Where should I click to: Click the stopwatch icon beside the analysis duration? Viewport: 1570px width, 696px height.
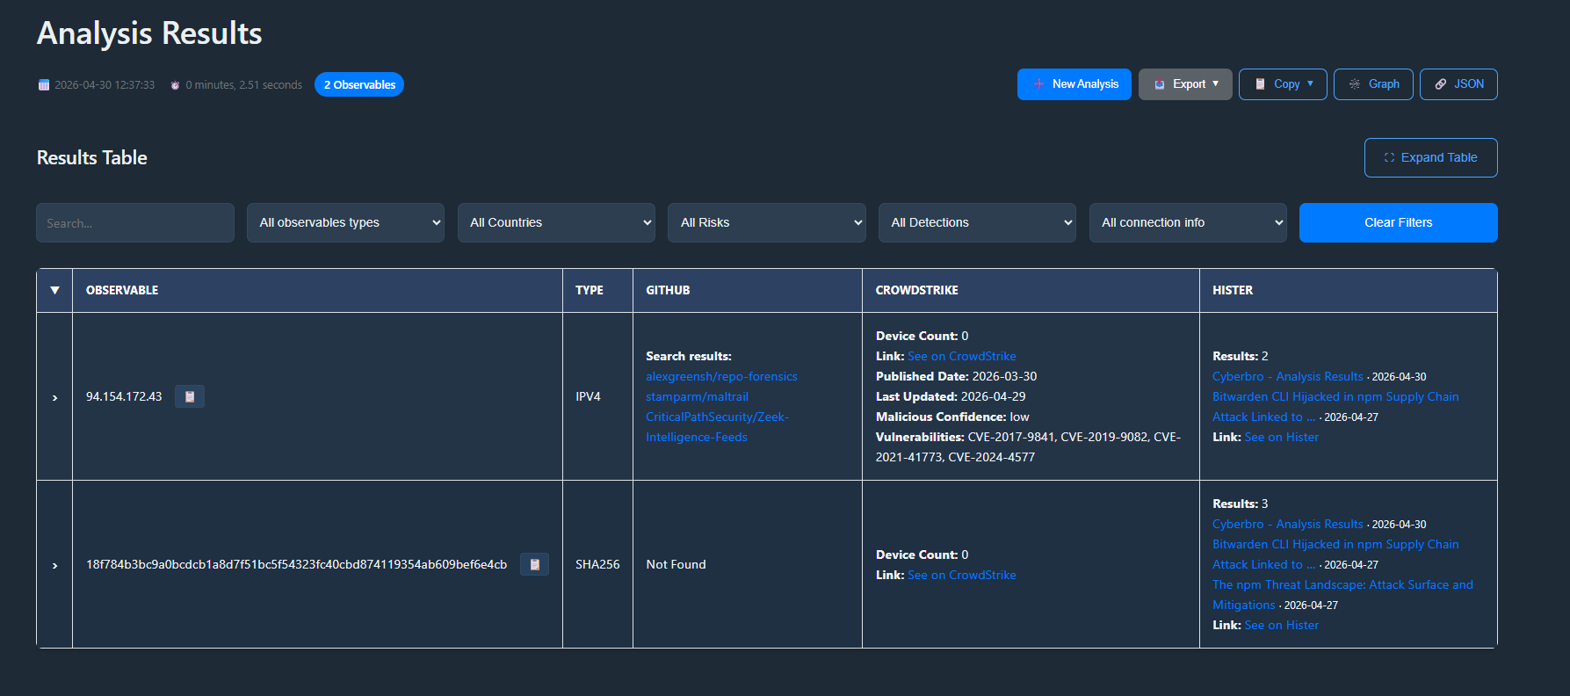tap(175, 85)
